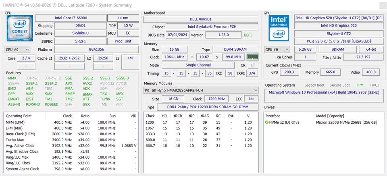Screen dimensions: 387x176
Task: Click the Legacy Boot status indicator
Action: point(314,85)
